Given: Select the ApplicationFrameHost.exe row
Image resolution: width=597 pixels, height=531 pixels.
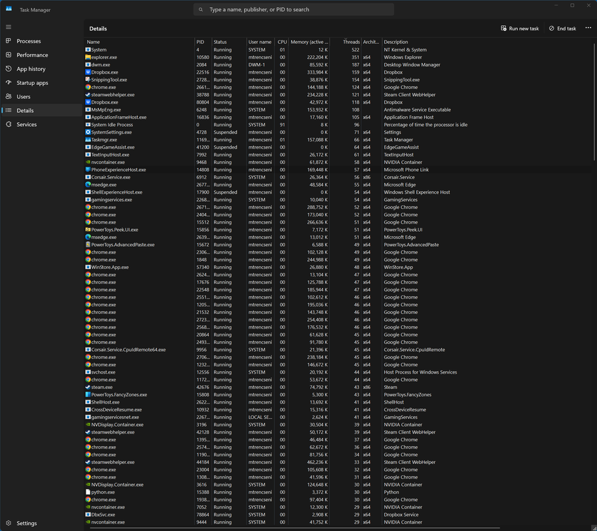Looking at the screenshot, I should pos(338,117).
